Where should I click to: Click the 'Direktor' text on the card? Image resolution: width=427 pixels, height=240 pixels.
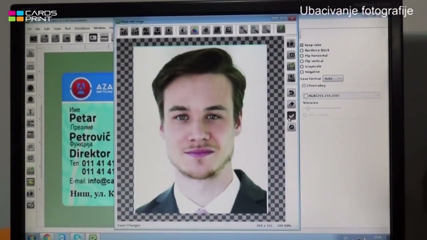pyautogui.click(x=90, y=154)
